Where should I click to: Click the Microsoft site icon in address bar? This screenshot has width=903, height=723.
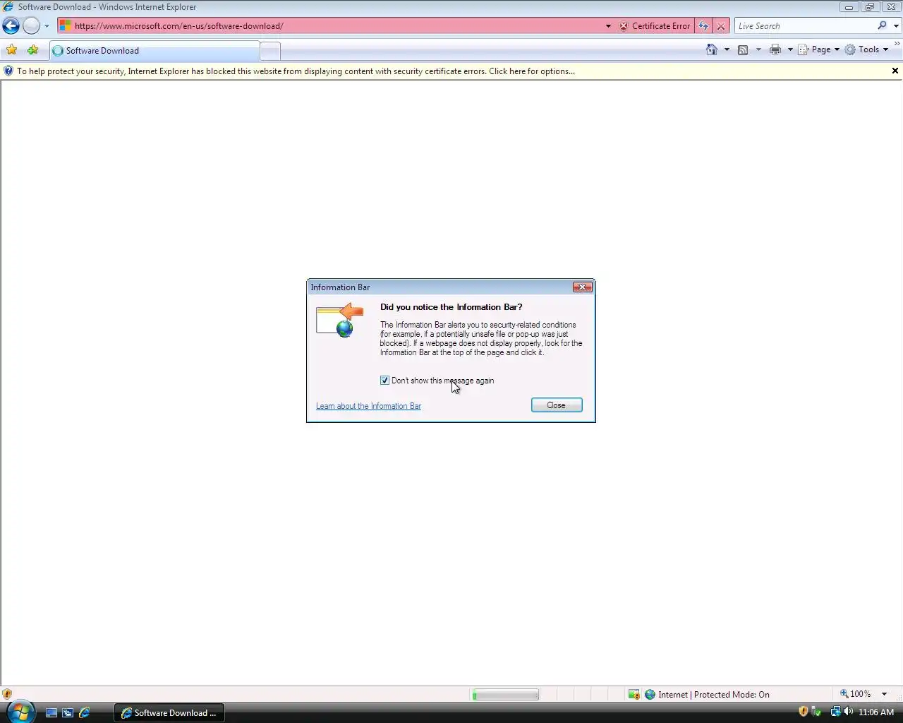point(66,25)
